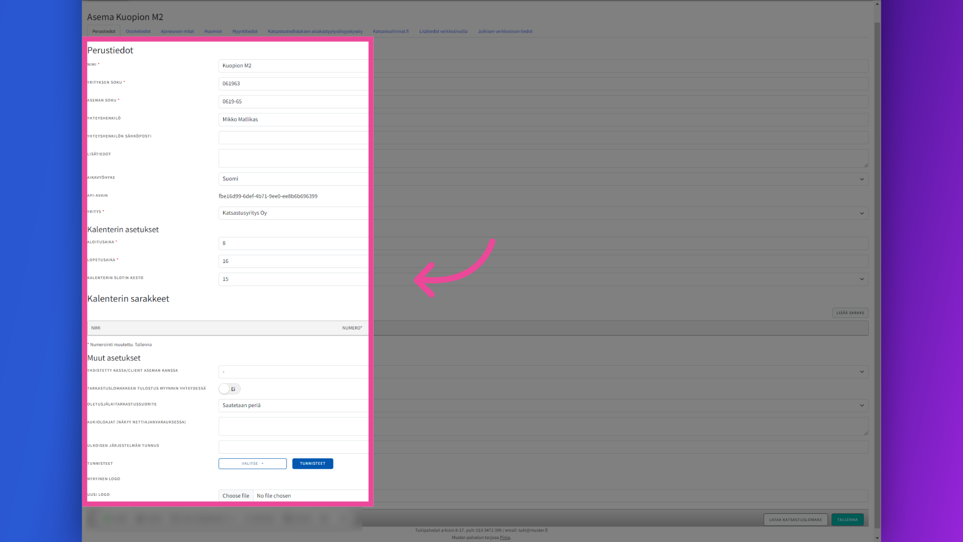Image resolution: width=963 pixels, height=542 pixels.
Task: Click the VALITSE dropdown selector
Action: click(253, 463)
